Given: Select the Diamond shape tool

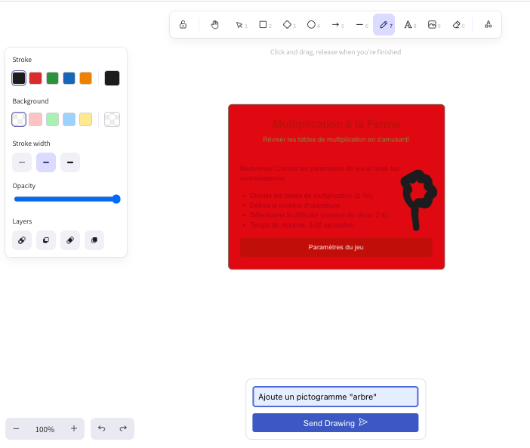Looking at the screenshot, I should pyautogui.click(x=288, y=25).
